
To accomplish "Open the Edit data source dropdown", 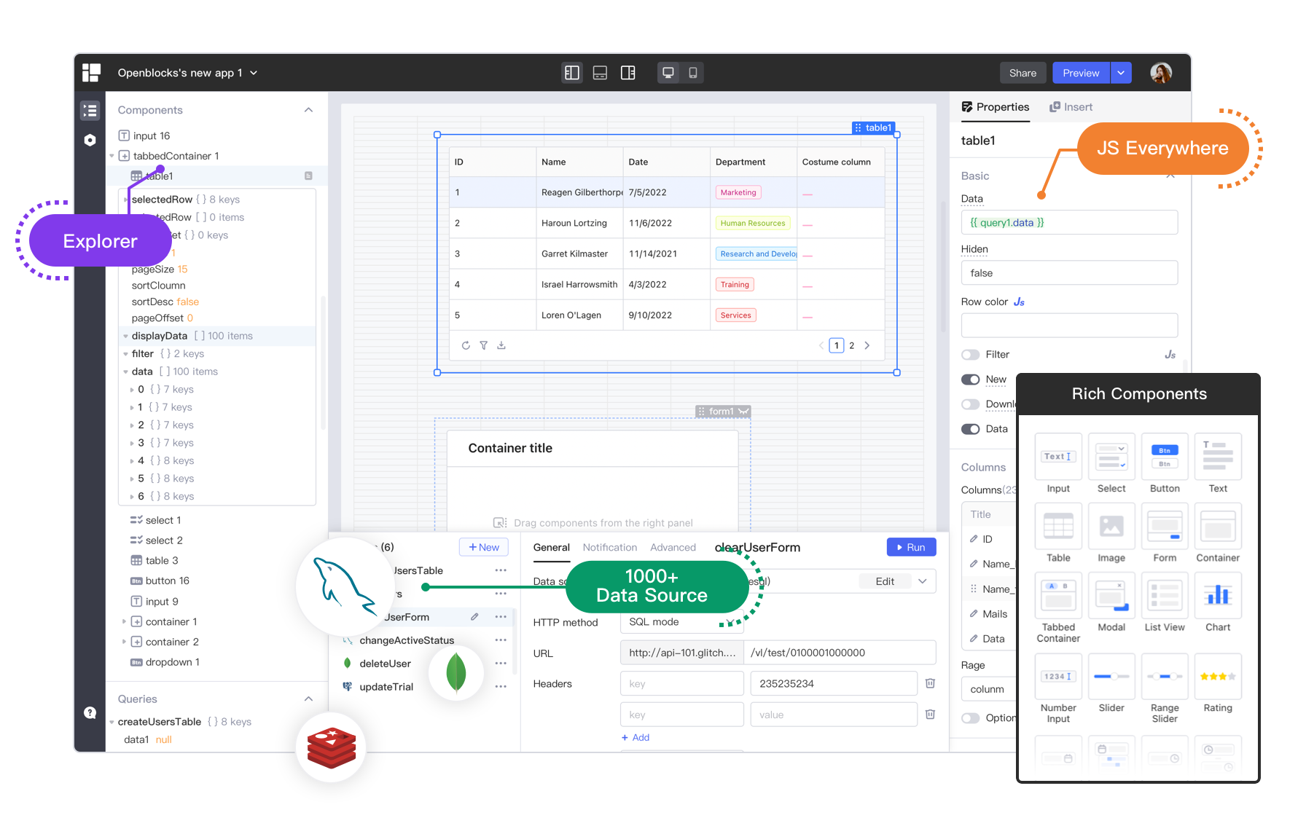I will (x=922, y=581).
